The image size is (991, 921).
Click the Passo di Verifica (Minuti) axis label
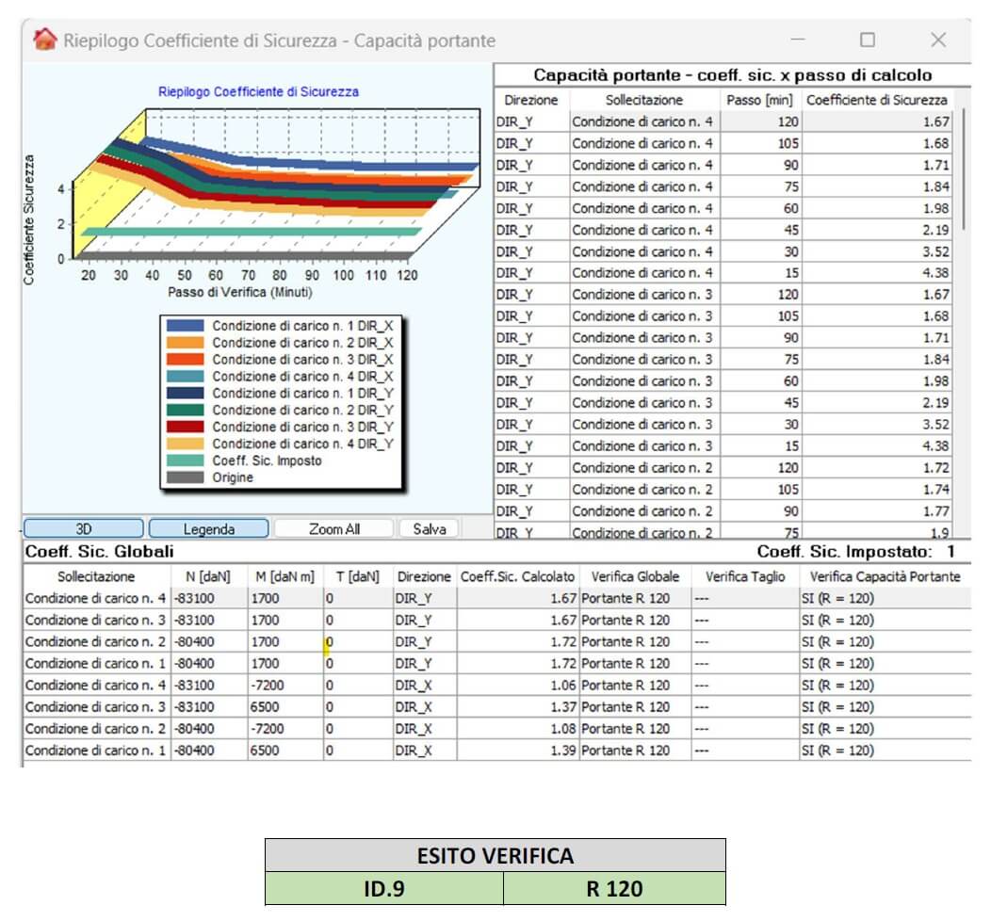coord(240,293)
